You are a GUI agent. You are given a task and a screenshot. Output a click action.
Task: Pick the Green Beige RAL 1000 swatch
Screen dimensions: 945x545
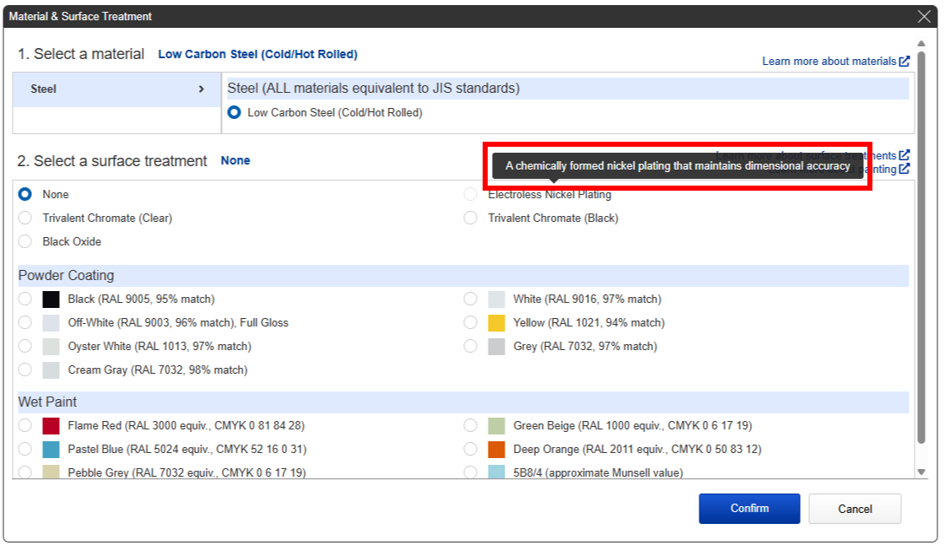(x=496, y=426)
